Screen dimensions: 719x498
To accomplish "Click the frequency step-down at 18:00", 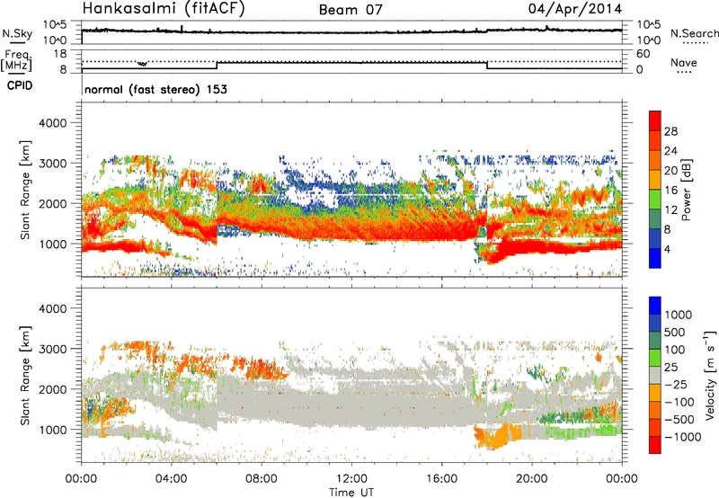I will click(487, 65).
